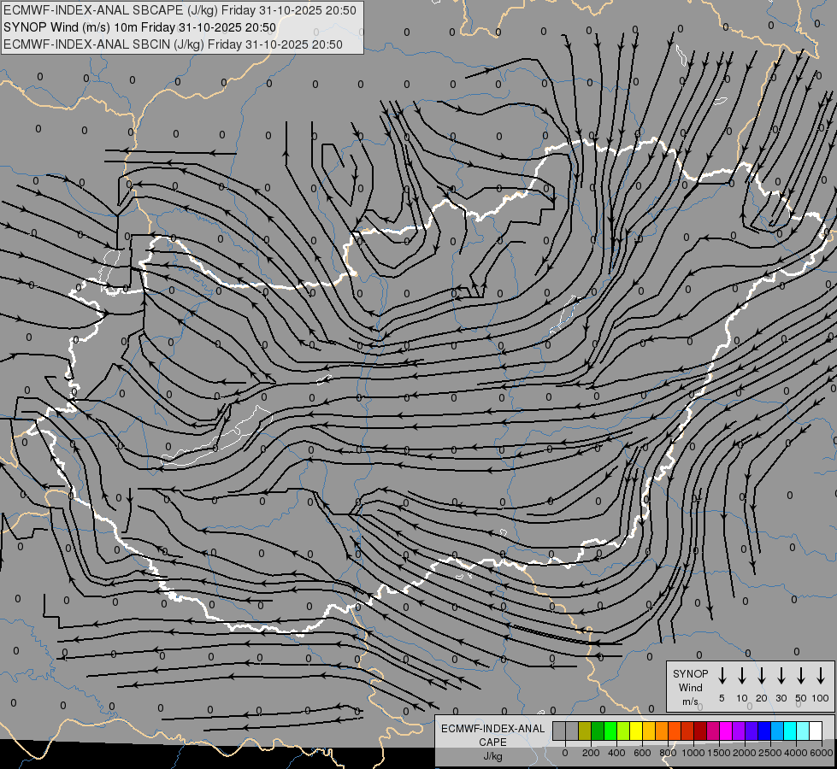Click the 1000 value on the CAPE scale
The height and width of the screenshot is (769, 837).
[x=693, y=753]
